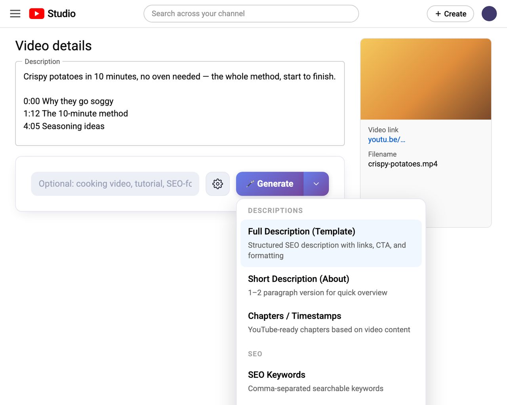Click the DESCRIPTIONS section header

(275, 211)
